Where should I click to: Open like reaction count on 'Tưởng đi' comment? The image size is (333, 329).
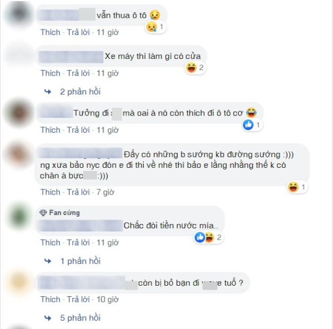click(252, 124)
